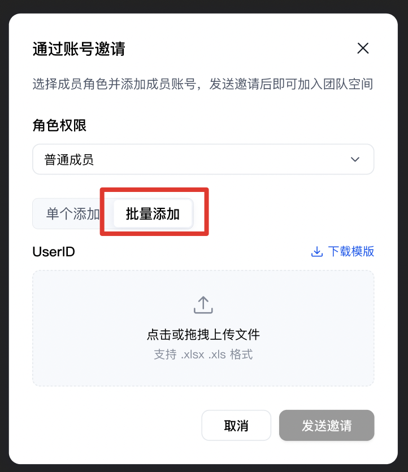Click 点击或拖拽上传文件 to choose a file

pyautogui.click(x=203, y=334)
